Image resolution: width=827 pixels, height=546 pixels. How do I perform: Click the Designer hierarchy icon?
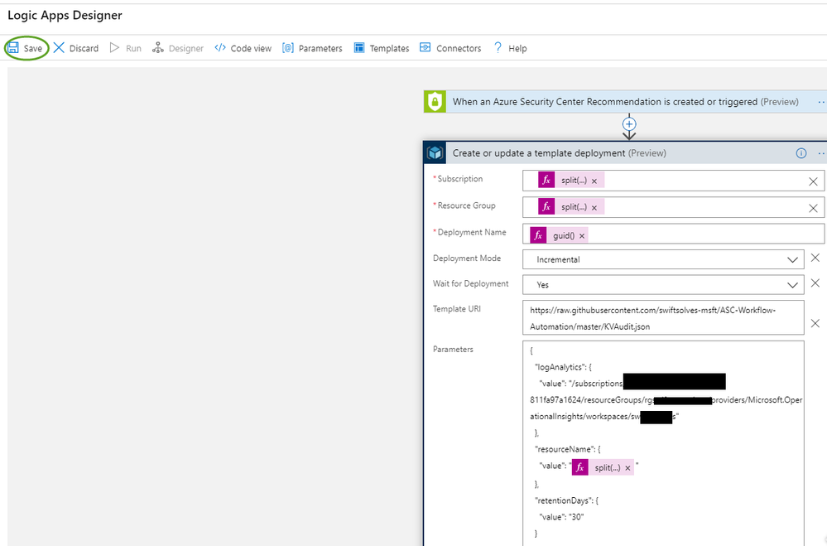click(157, 48)
